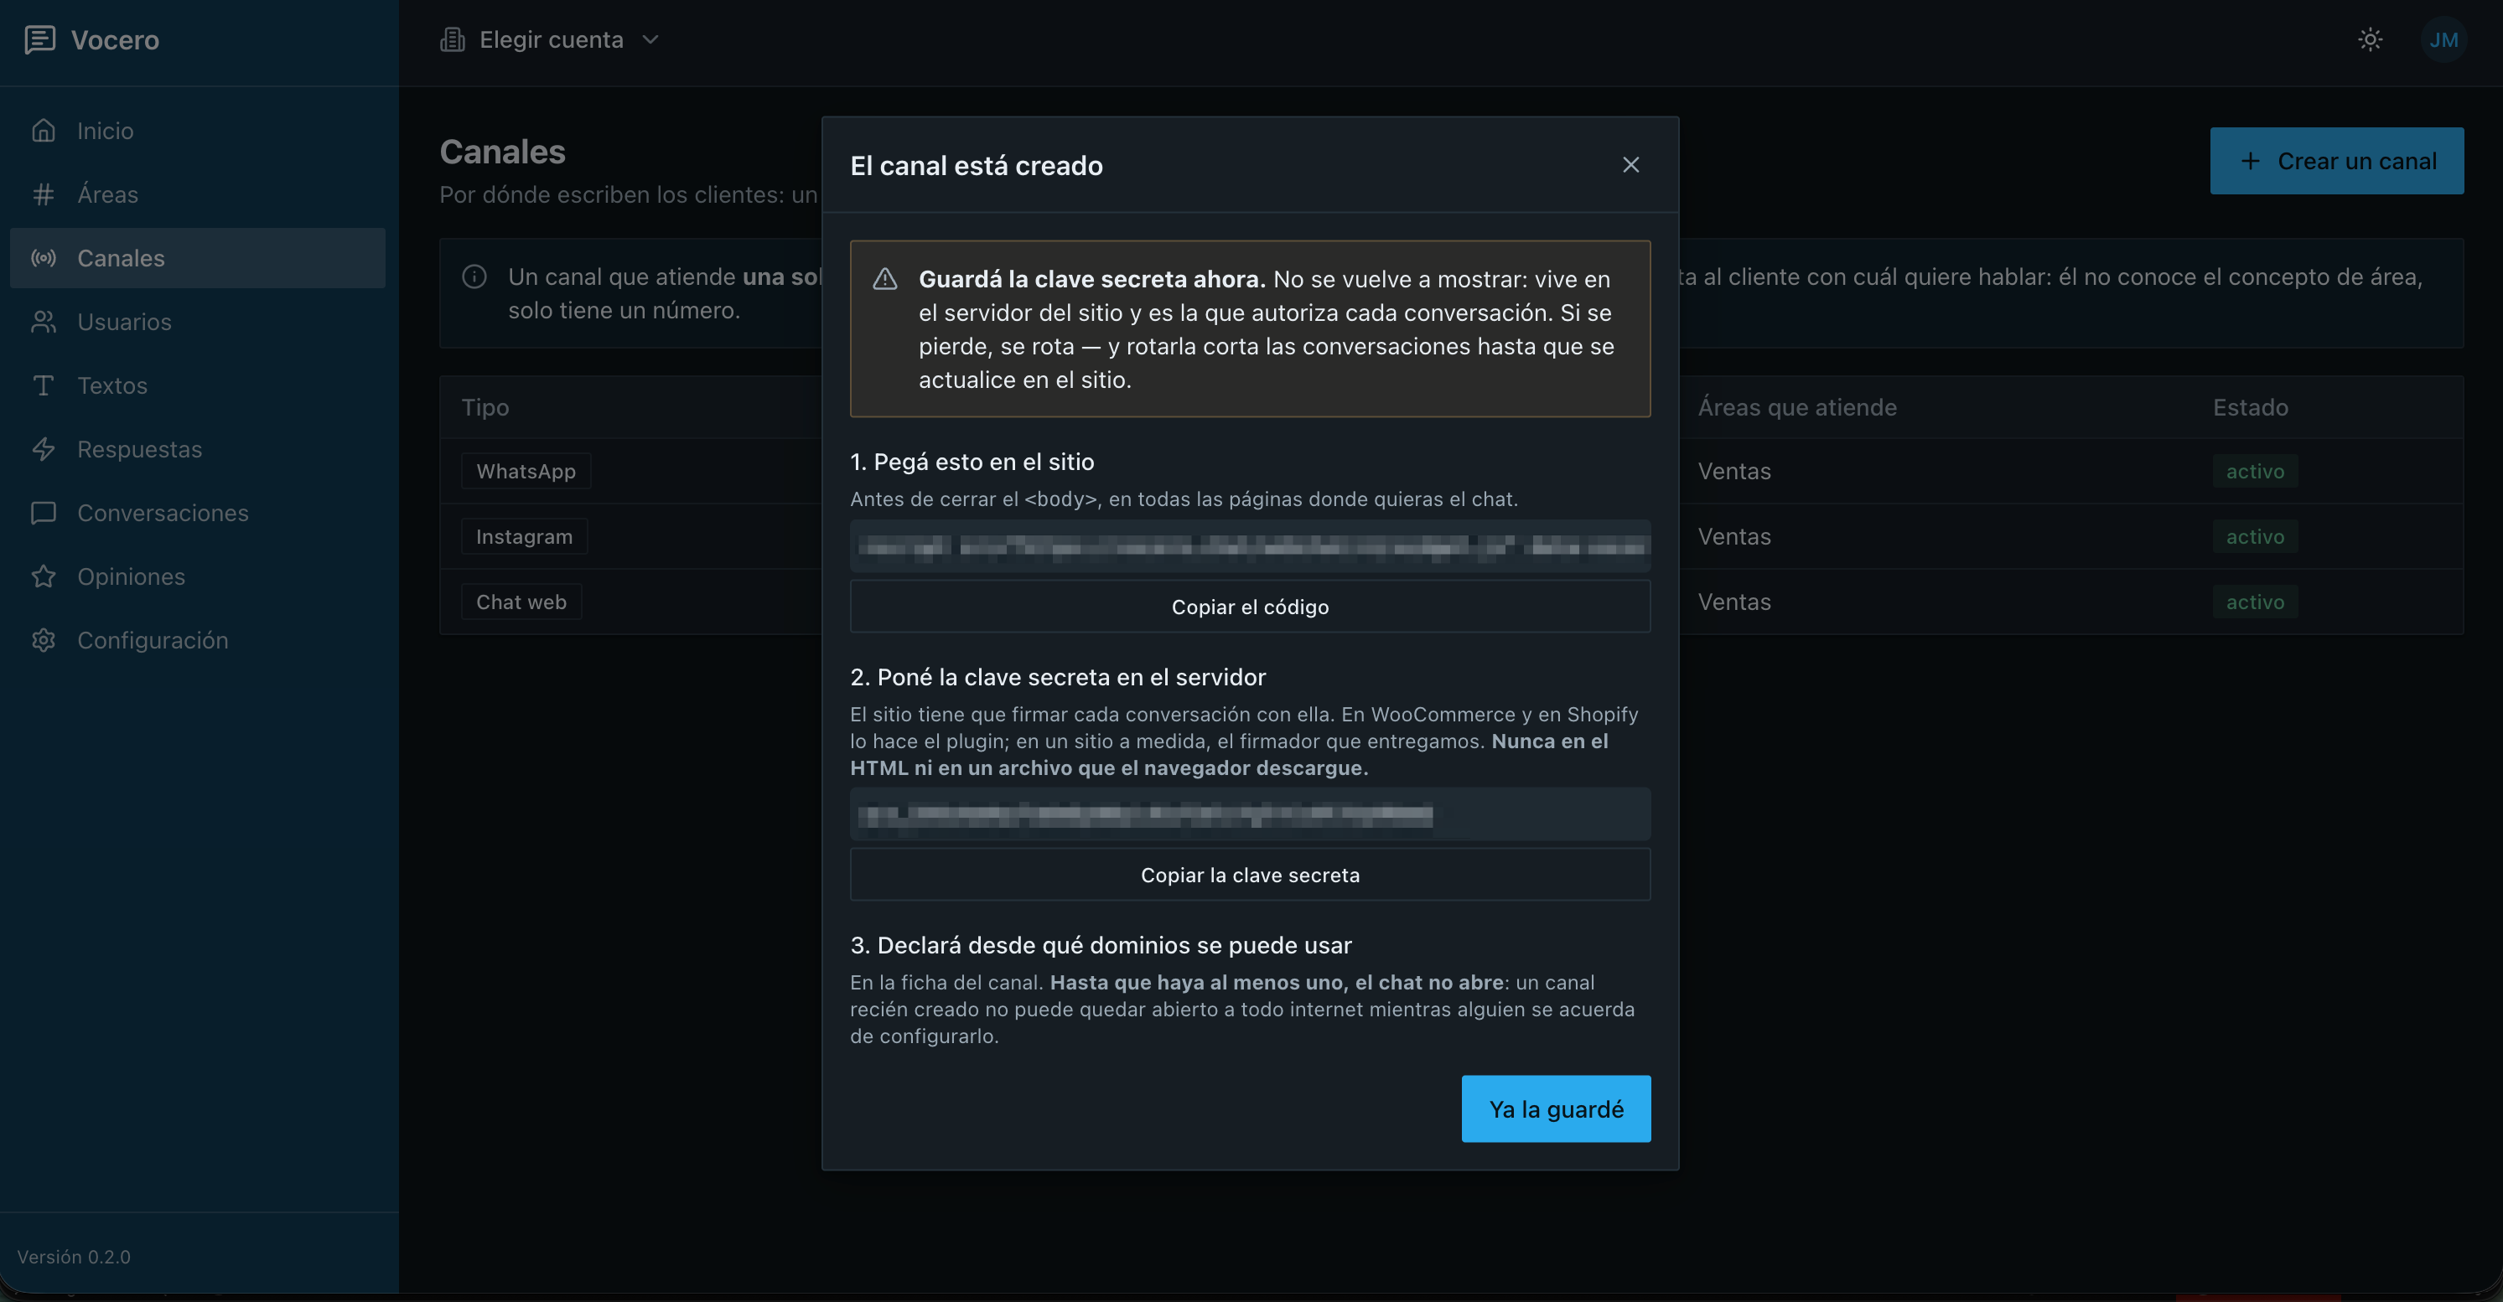Close the El canal está creado dialog
This screenshot has height=1302, width=2503.
click(x=1630, y=165)
